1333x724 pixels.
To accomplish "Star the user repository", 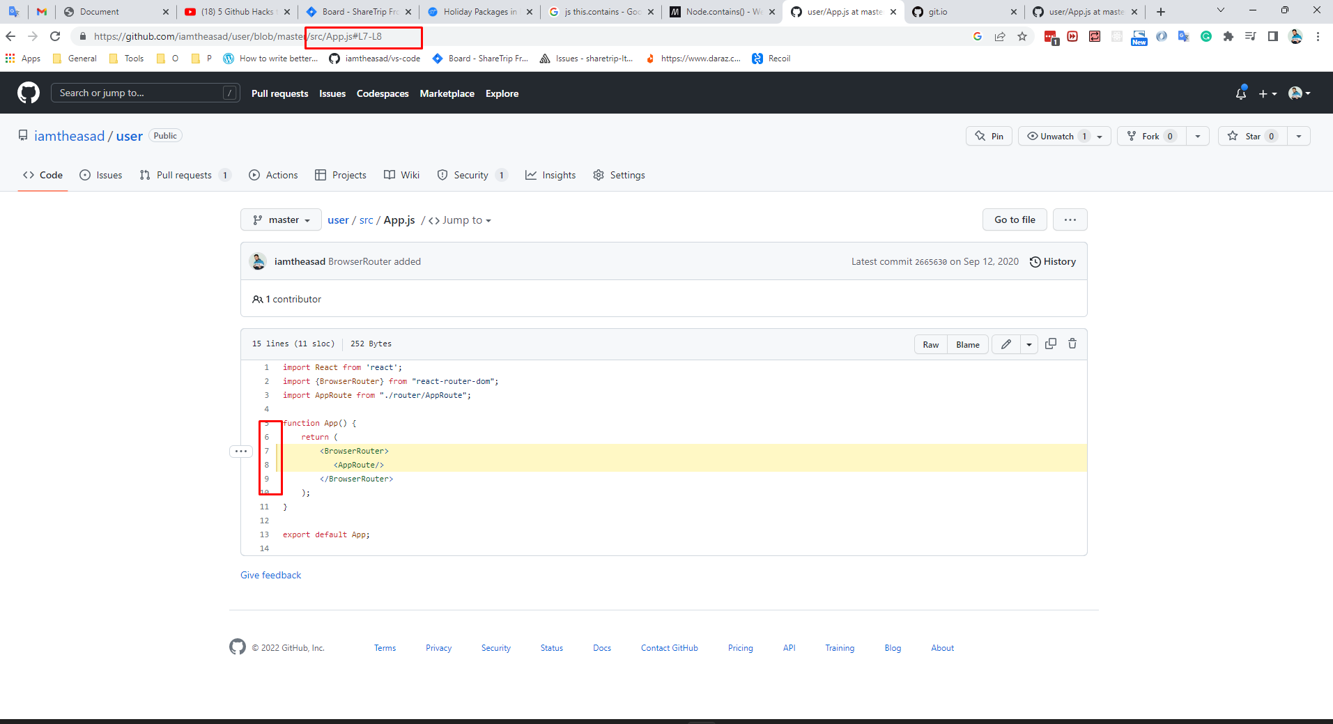I will click(1251, 136).
